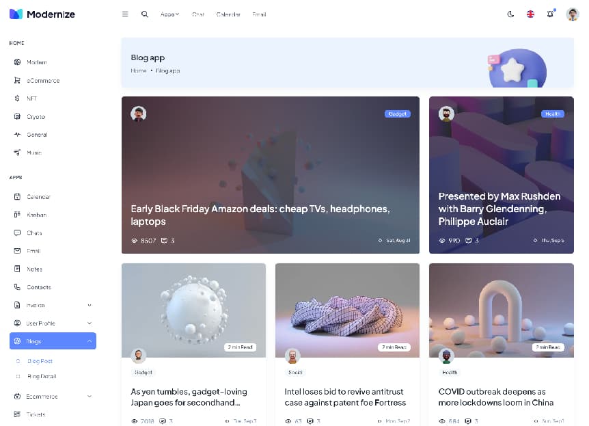Expand the Ecommerce sidebar section
The image size is (589, 426).
(x=53, y=397)
